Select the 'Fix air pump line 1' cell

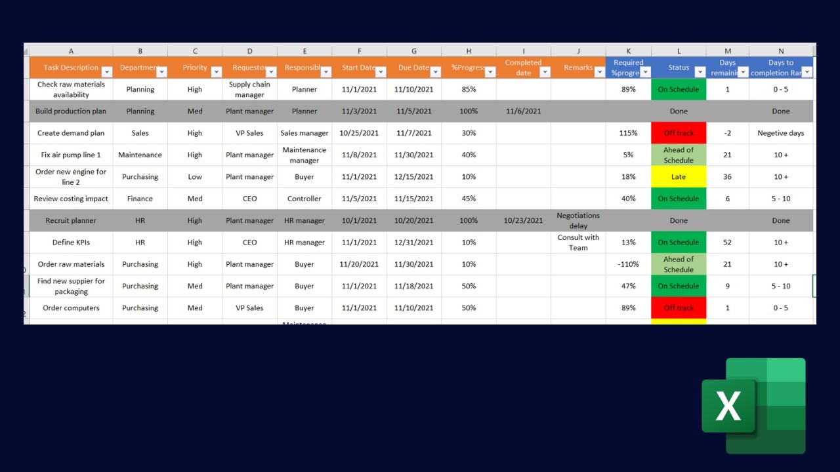click(71, 155)
